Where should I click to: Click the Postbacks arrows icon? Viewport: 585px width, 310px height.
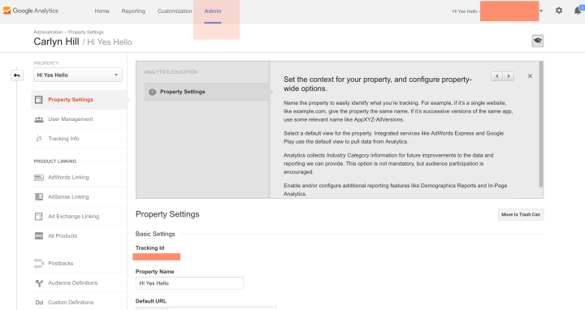(x=39, y=264)
